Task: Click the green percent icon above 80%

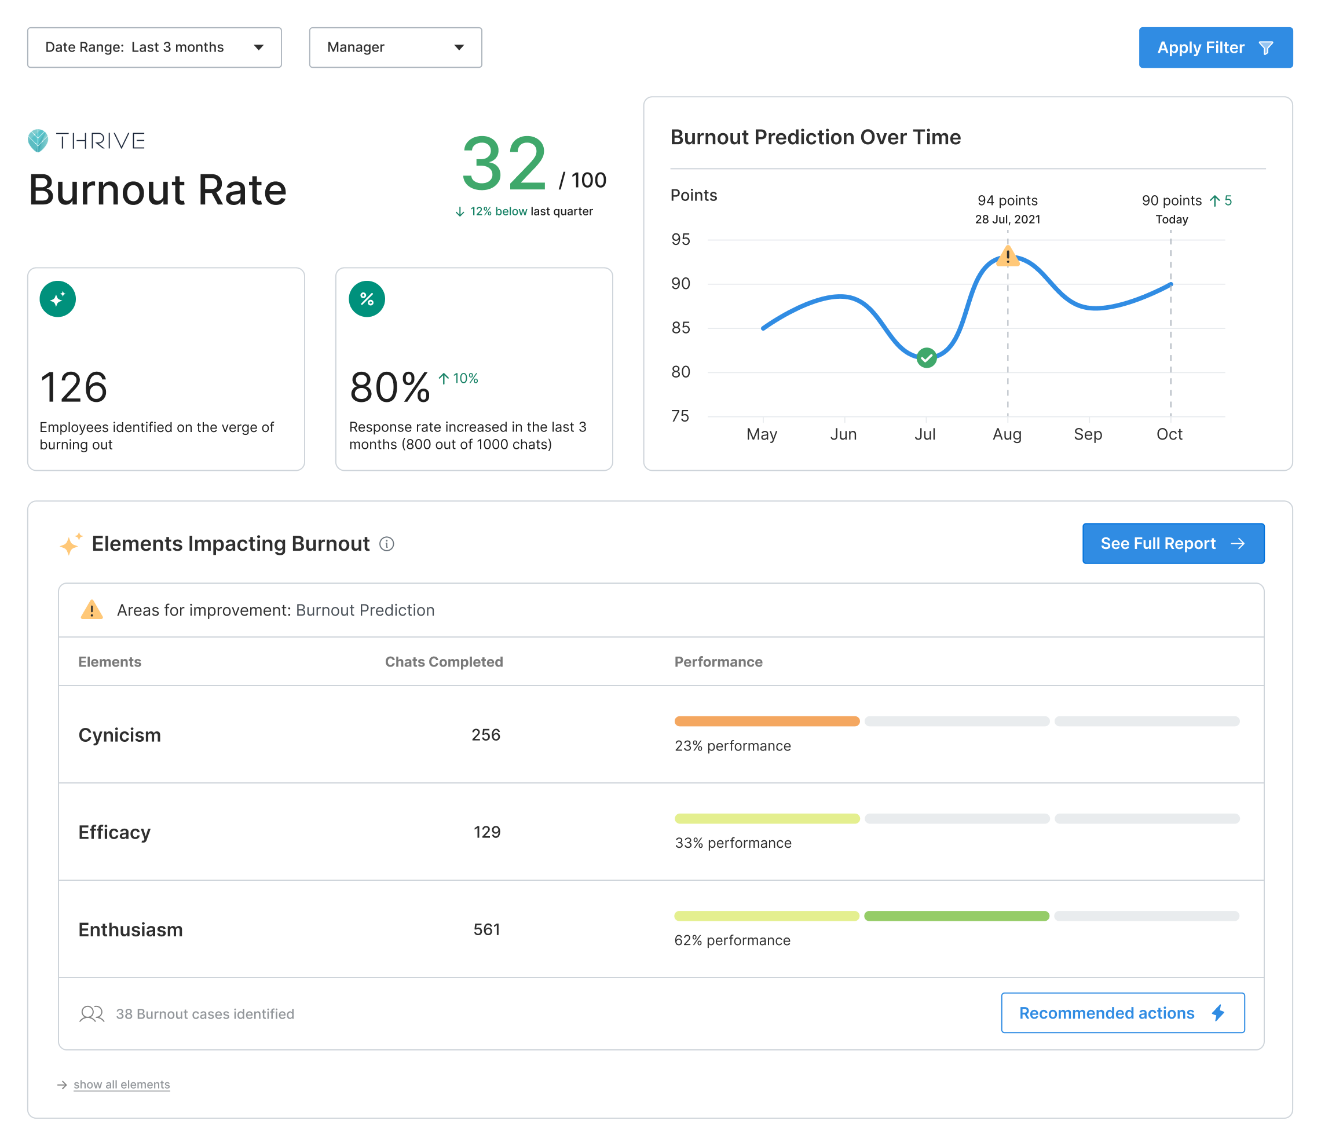Action: pos(367,299)
